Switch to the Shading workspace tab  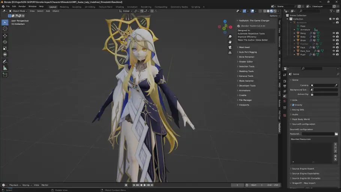click(x=120, y=7)
